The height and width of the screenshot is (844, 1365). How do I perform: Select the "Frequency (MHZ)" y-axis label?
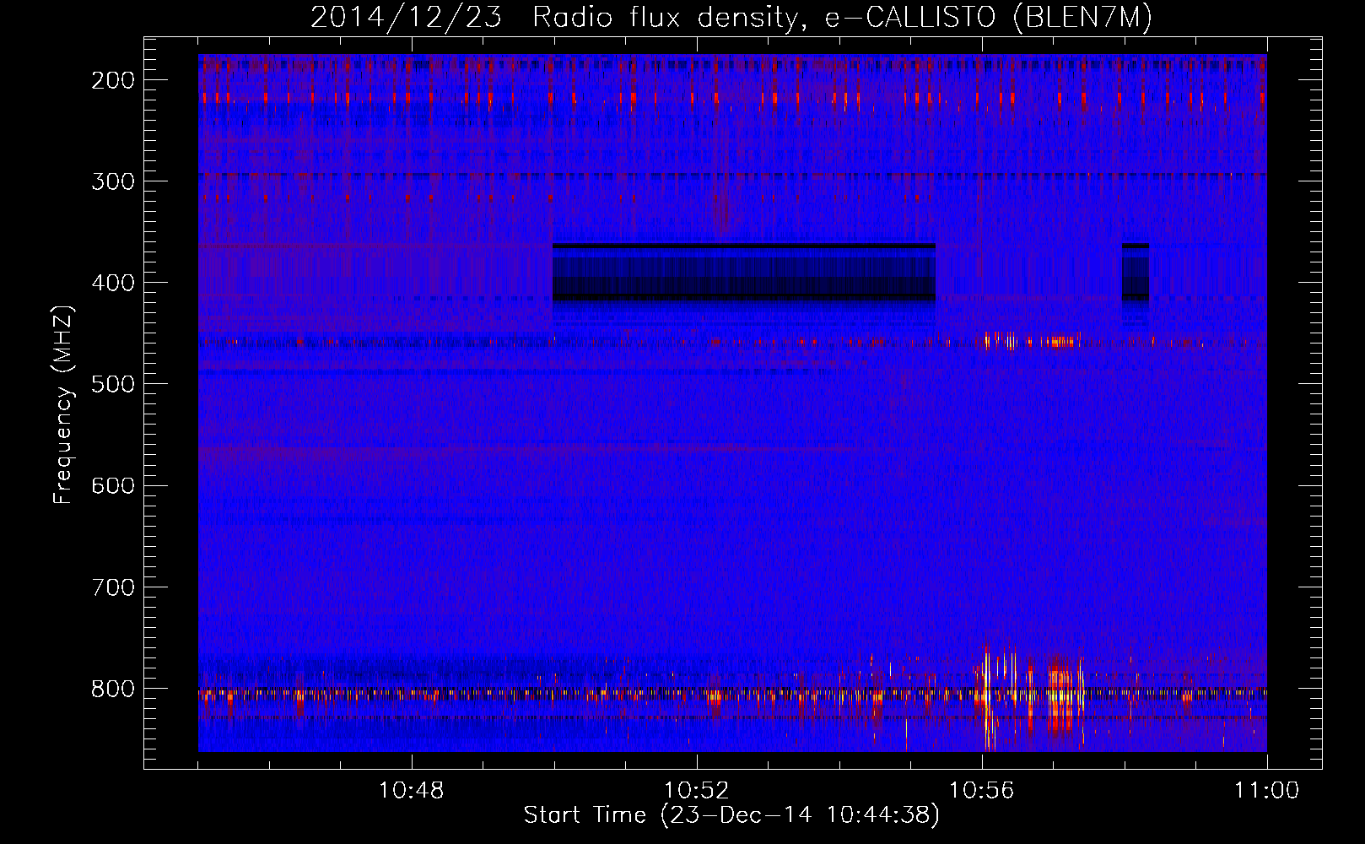click(64, 405)
